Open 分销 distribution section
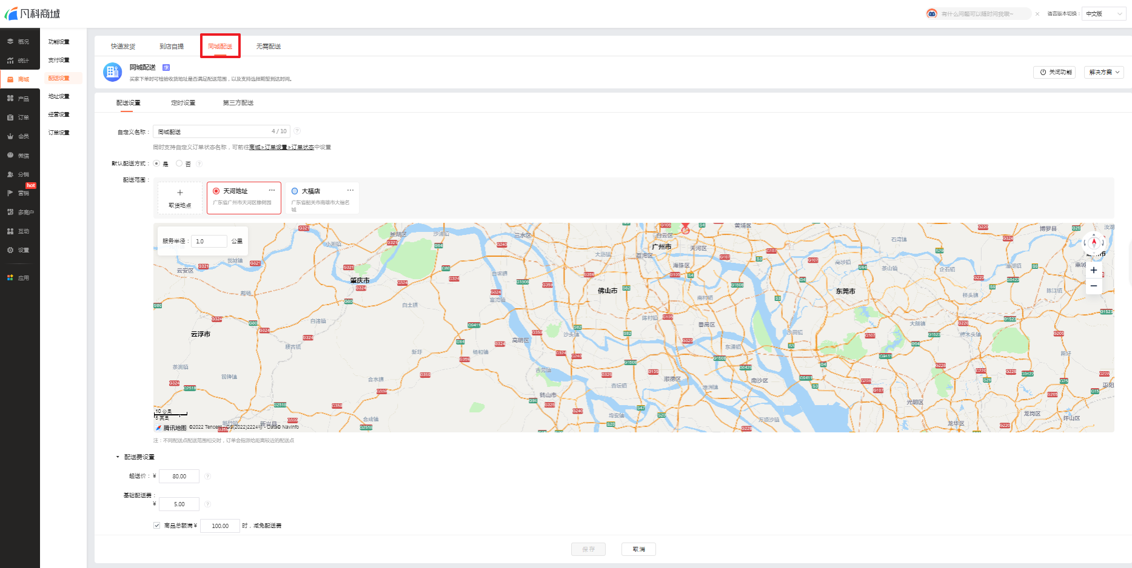 pos(19,174)
